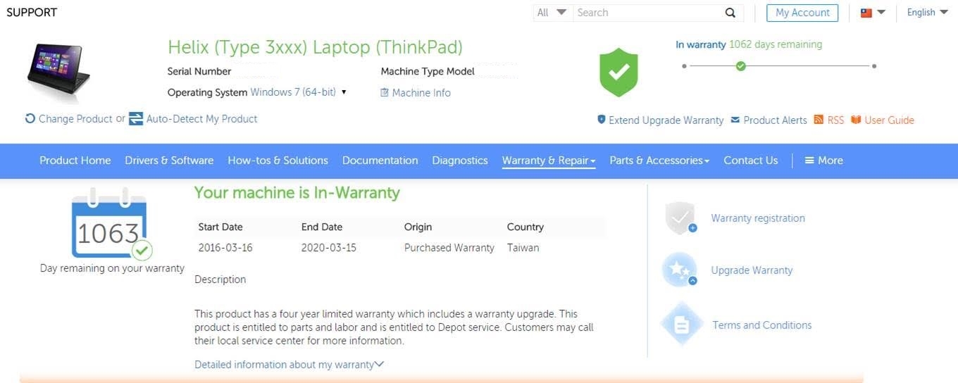Click the ThinkPad Helix product thumbnail

click(x=58, y=73)
